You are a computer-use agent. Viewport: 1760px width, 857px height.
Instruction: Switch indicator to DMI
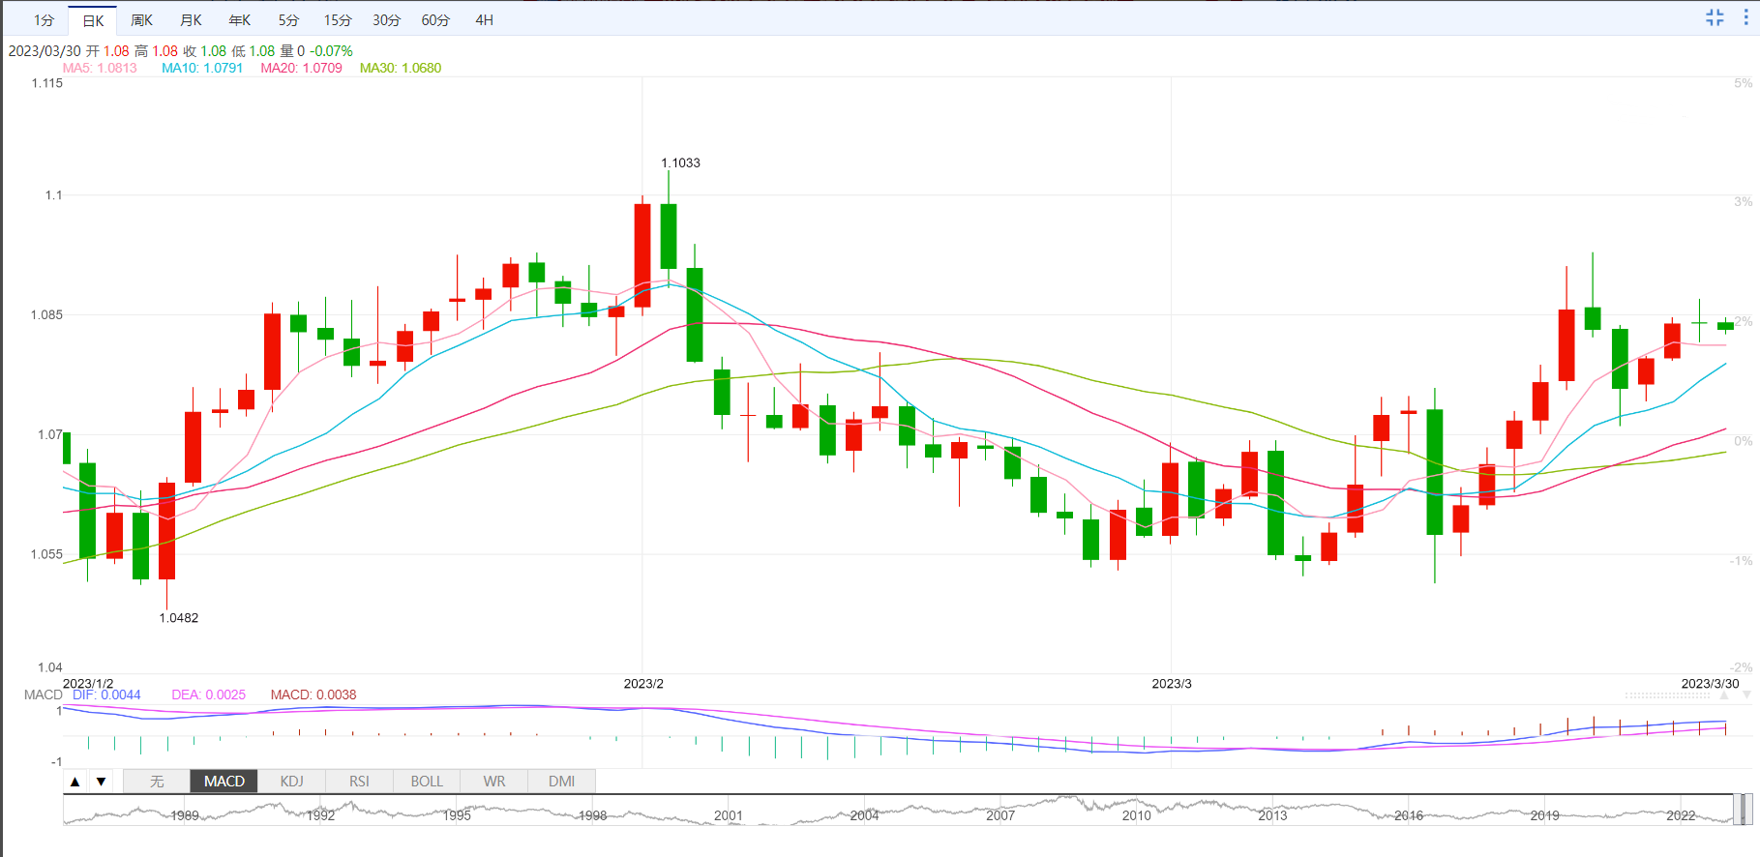[562, 782]
